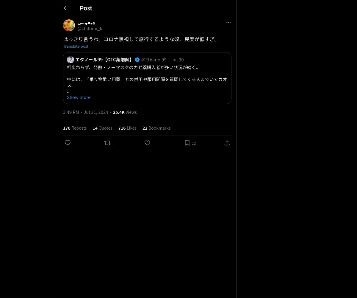Image resolution: width=357 pixels, height=298 pixels.
Task: Repost using the retweet arrows icon
Action: coord(107,143)
